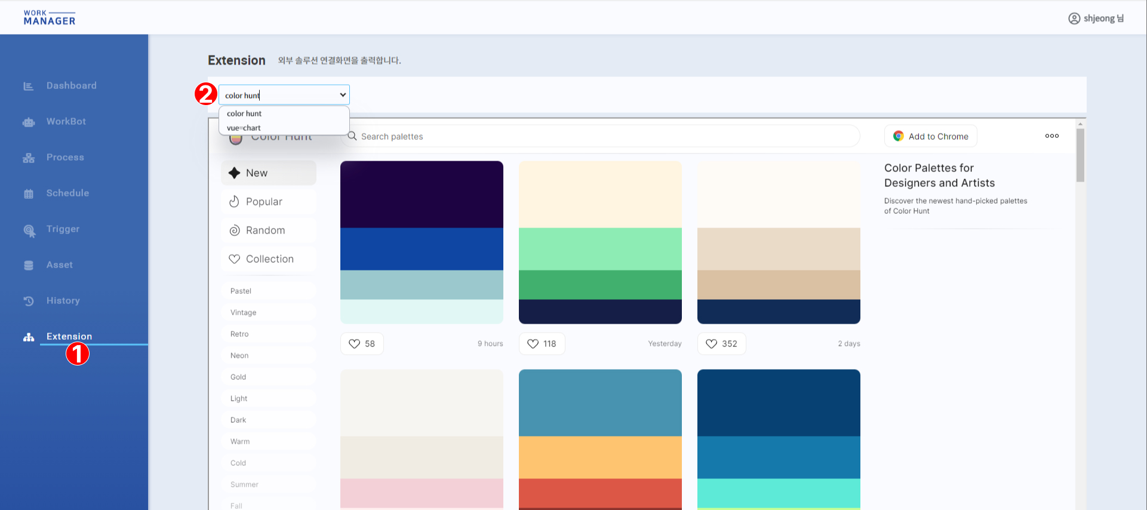This screenshot has width=1147, height=510.
Task: Open Asset via its database icon
Action: coord(28,265)
